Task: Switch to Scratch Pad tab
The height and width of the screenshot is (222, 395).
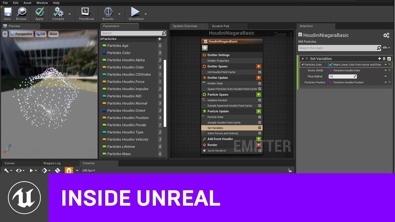Action: [x=221, y=26]
